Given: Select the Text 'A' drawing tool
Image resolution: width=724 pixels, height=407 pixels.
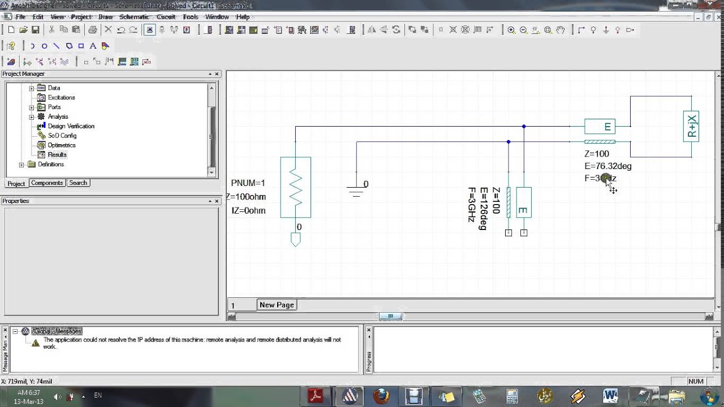Looking at the screenshot, I should coord(93,46).
